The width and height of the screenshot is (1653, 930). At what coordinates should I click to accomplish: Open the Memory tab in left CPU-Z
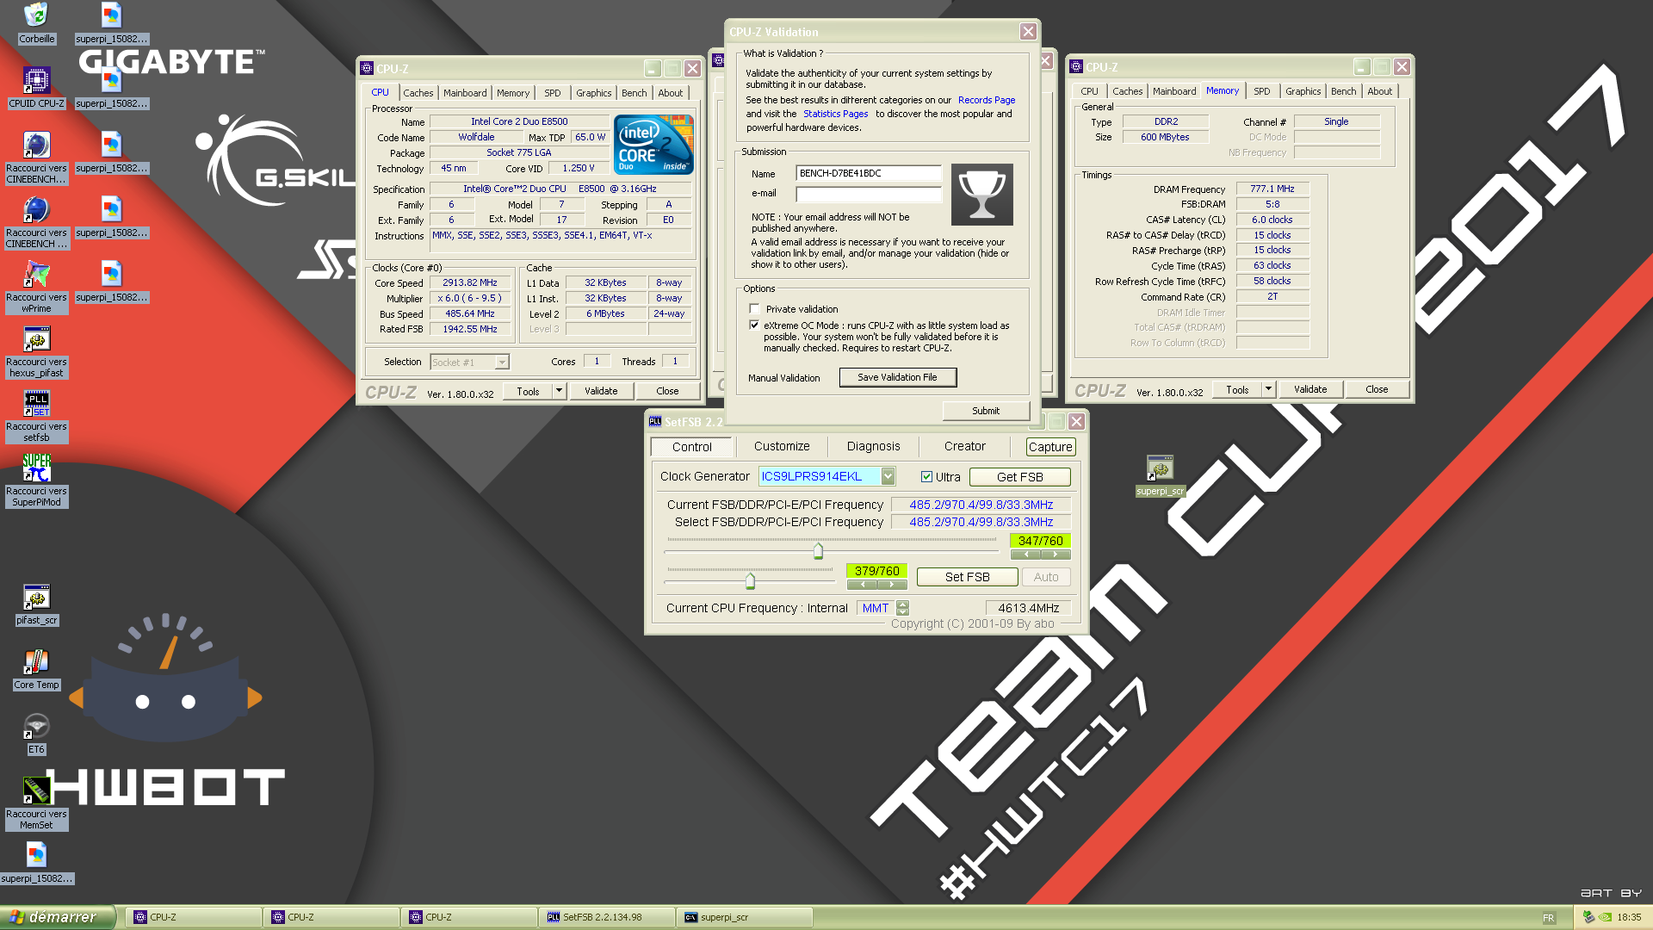click(x=512, y=93)
